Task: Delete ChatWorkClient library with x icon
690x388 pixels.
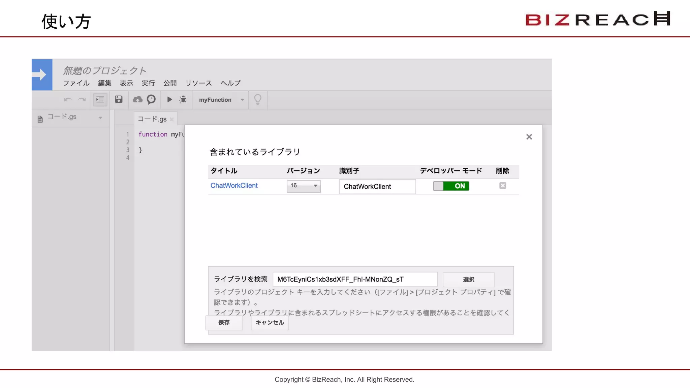Action: [x=503, y=186]
